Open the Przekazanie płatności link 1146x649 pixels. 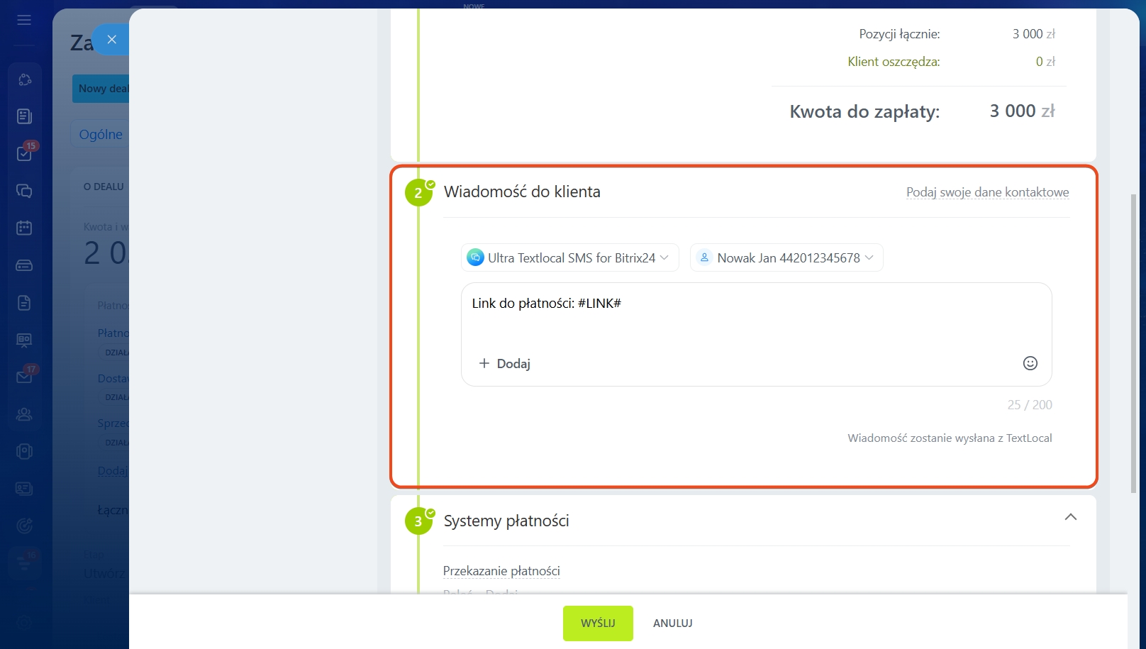[x=501, y=571]
